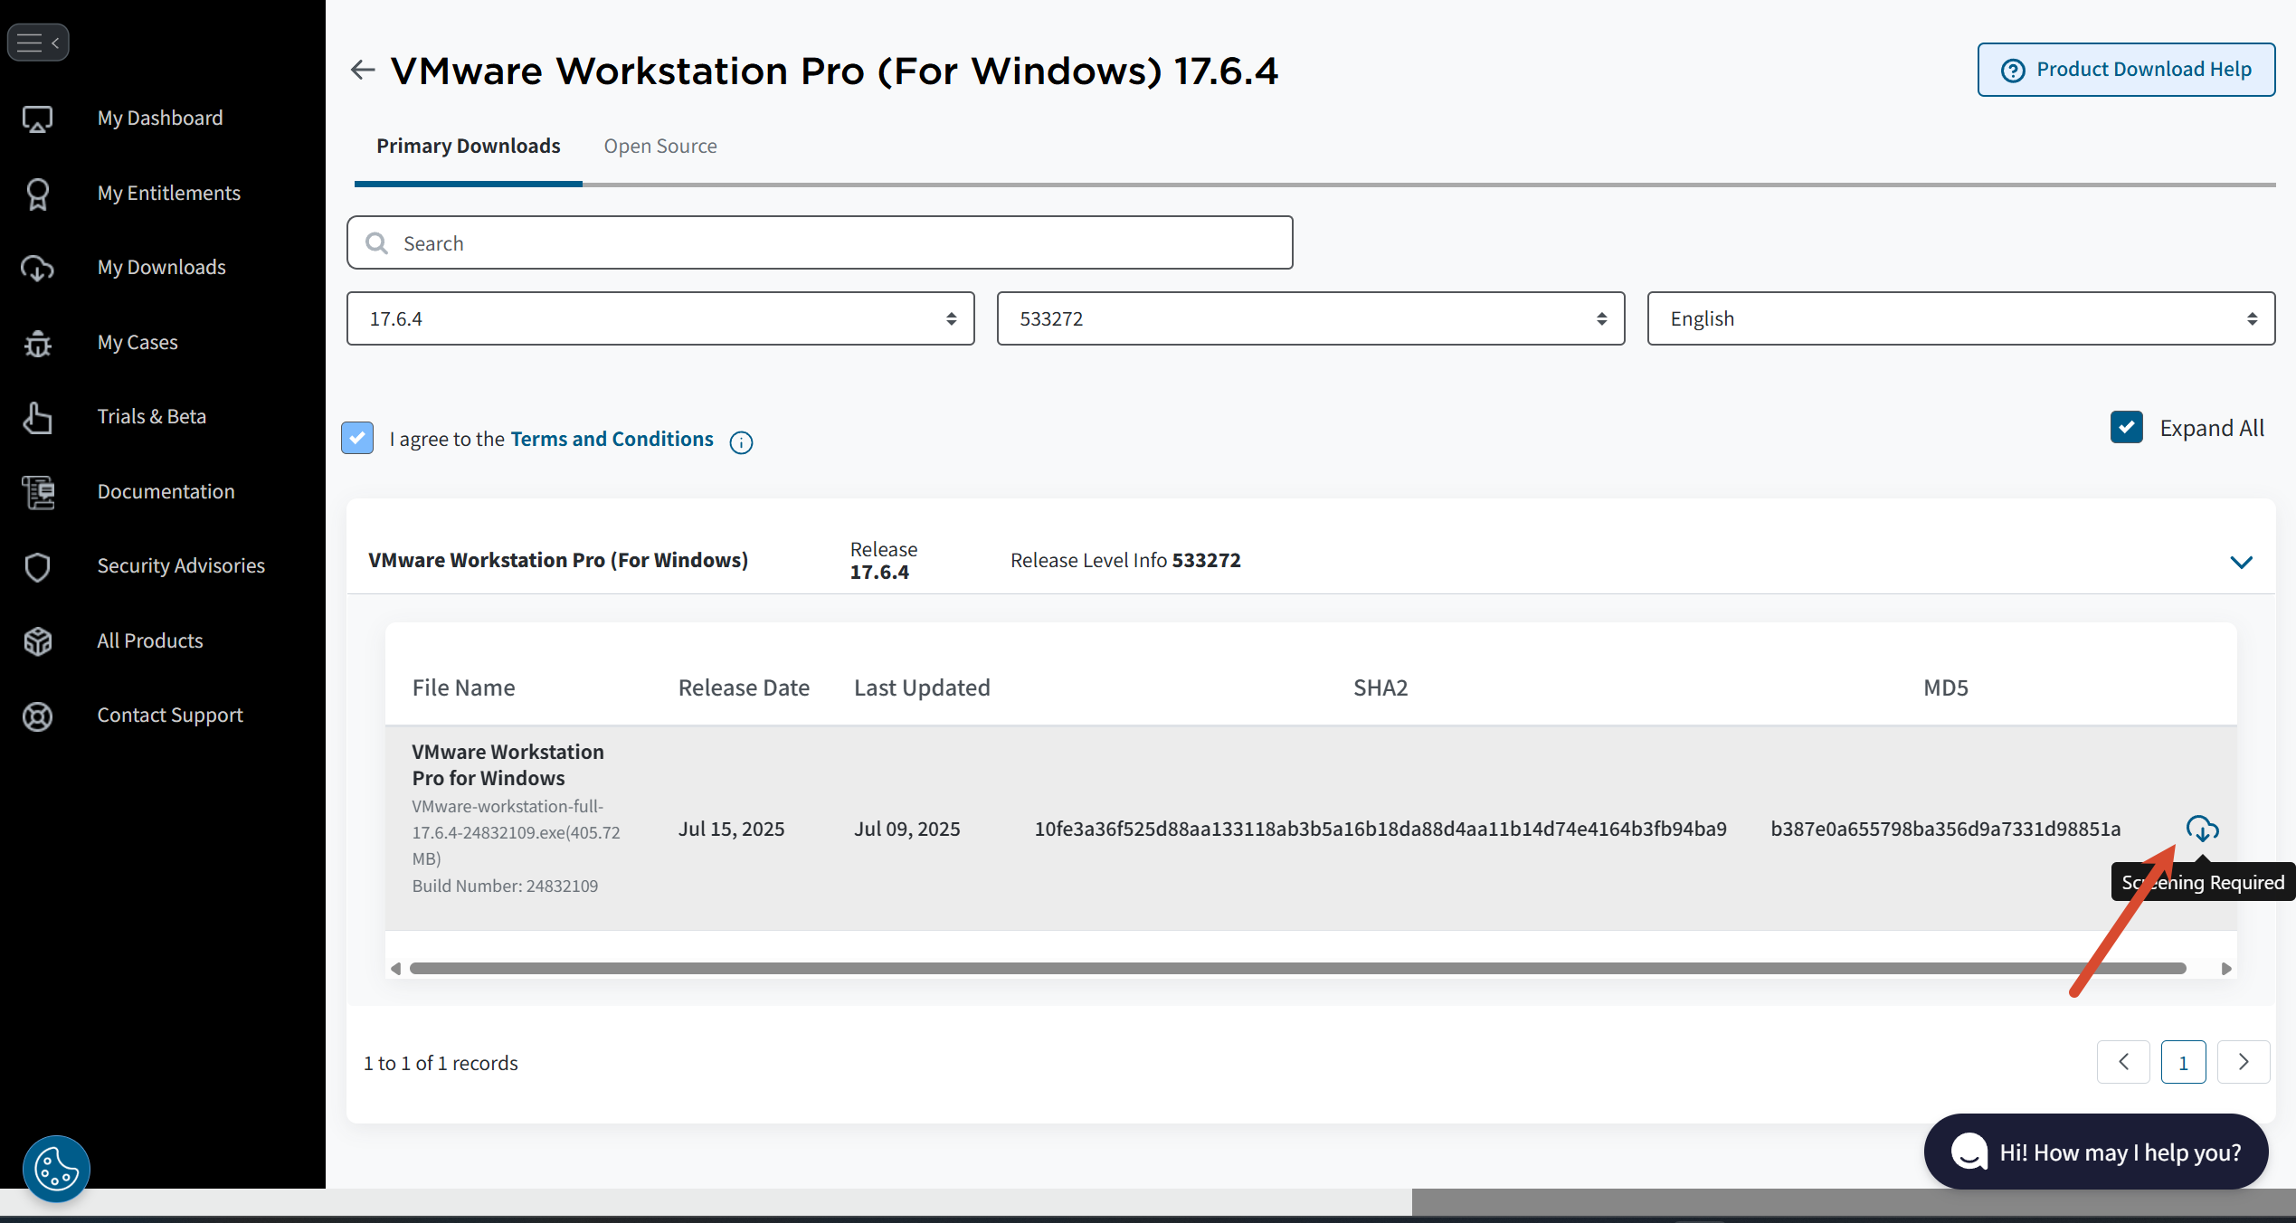Collapse the sidebar menu toggle
The image size is (2296, 1223).
pyautogui.click(x=38, y=43)
